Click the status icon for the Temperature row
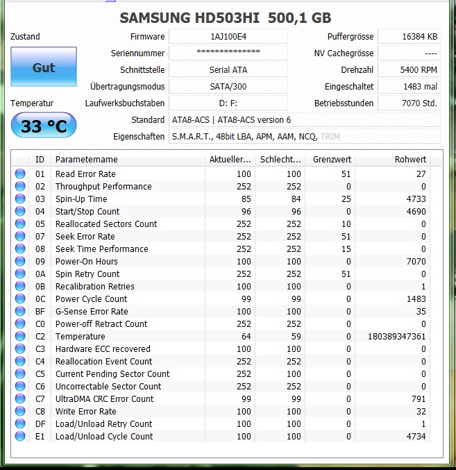Viewport: 456px width, 470px height. tap(20, 336)
